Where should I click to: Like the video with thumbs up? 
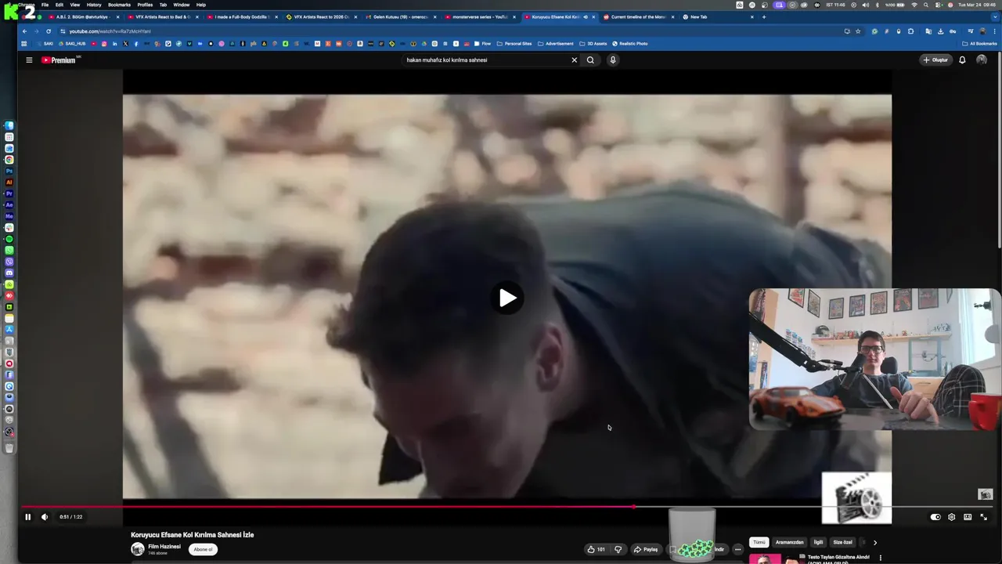597,549
